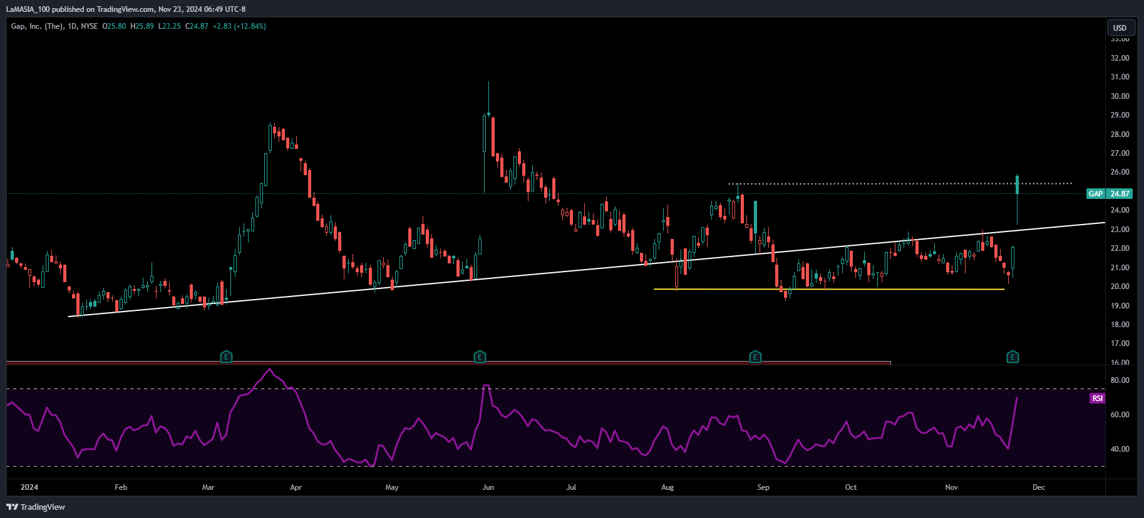Click the RSI indicator label tag
Screen dimensions: 1144x518
tap(1097, 399)
